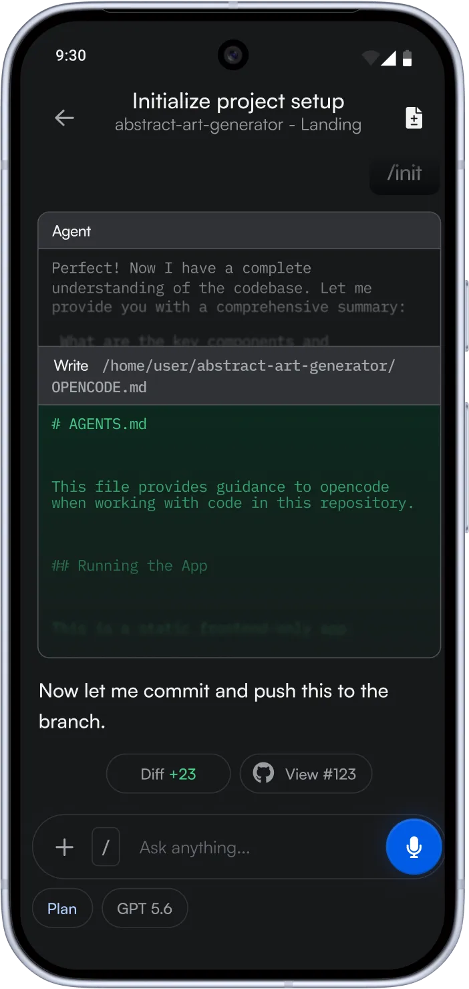Tap the battery status icon
469x989 pixels.
(x=408, y=58)
